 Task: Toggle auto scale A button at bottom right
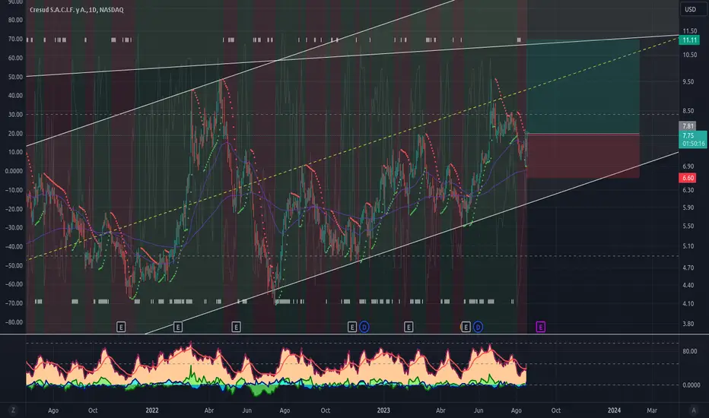click(x=694, y=410)
